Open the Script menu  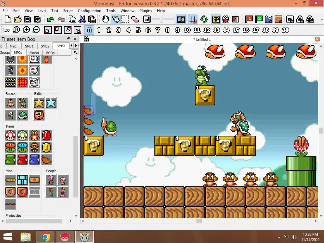[x=68, y=10]
